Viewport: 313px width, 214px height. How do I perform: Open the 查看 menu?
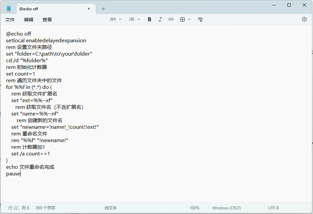pyautogui.click(x=47, y=20)
